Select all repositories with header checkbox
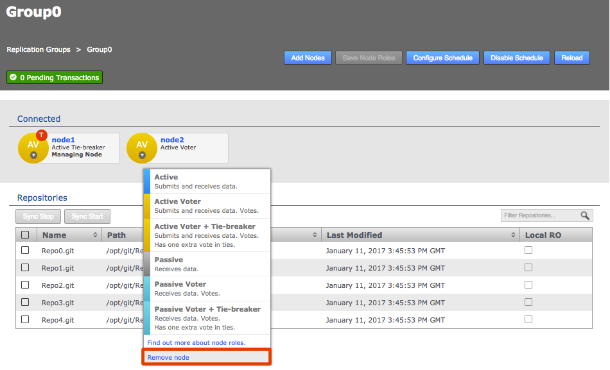Screen dimensions: 610x370 25,235
